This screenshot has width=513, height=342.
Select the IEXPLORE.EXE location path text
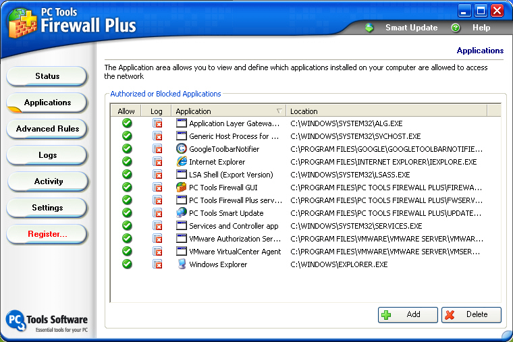383,162
